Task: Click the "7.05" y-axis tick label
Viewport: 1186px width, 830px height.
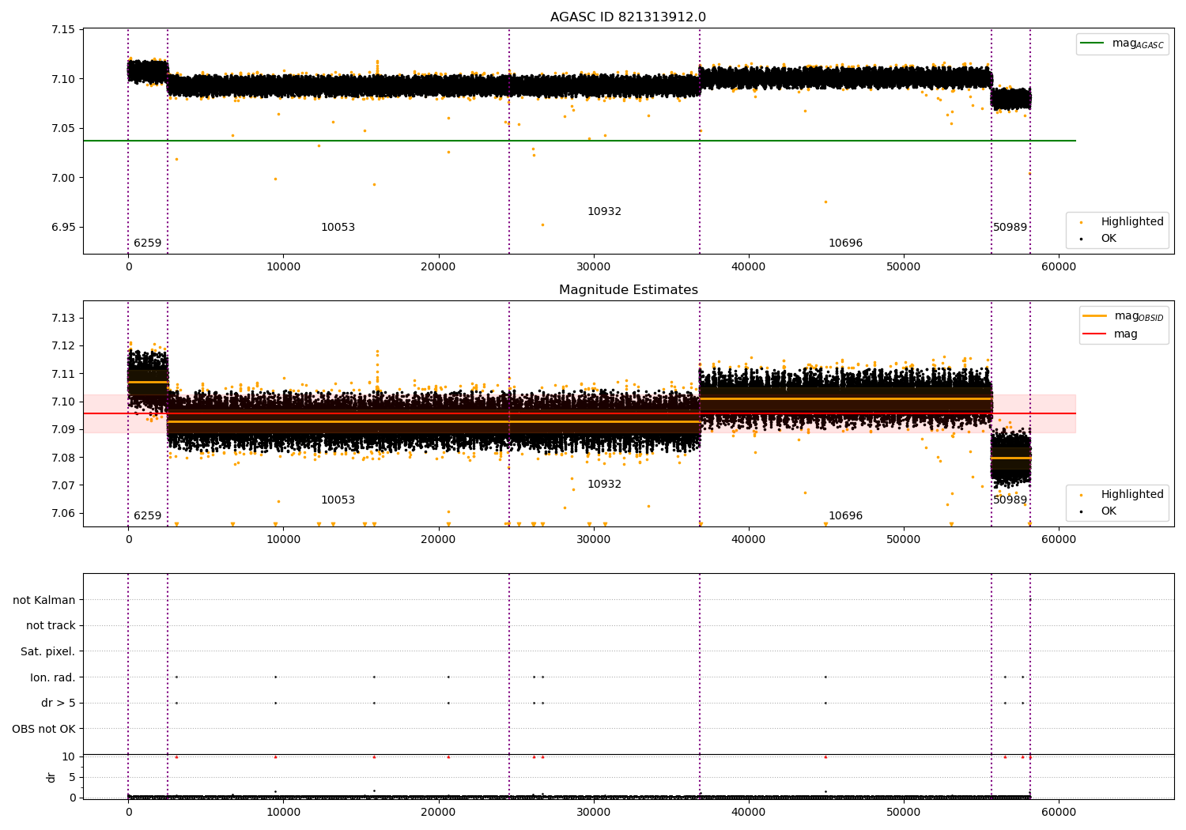Action: click(62, 129)
